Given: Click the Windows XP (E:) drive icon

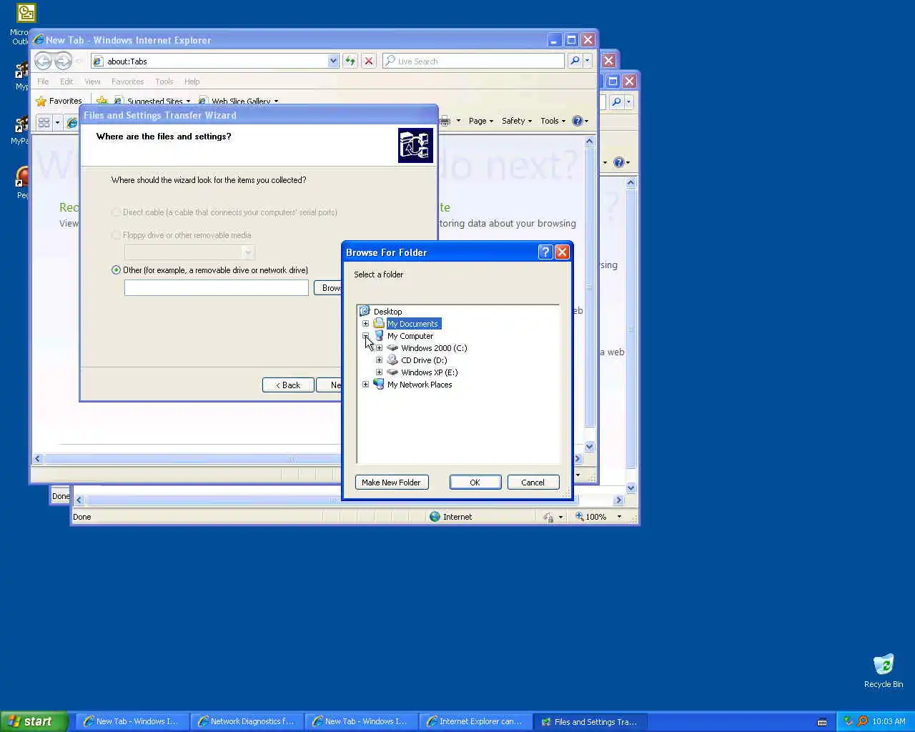Looking at the screenshot, I should [392, 372].
